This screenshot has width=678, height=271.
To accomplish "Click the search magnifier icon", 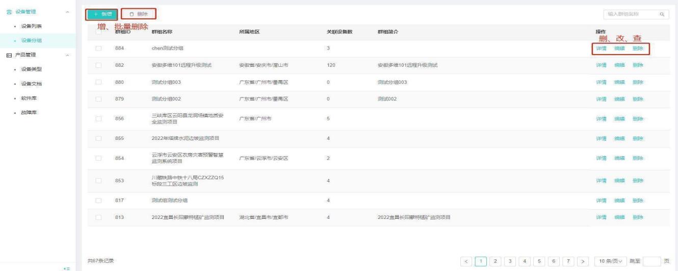I will (x=662, y=14).
